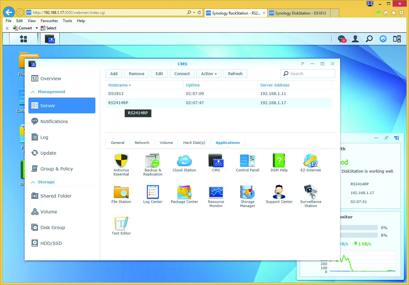
Task: Open the Antivirus Essential application icon
Action: [121, 160]
